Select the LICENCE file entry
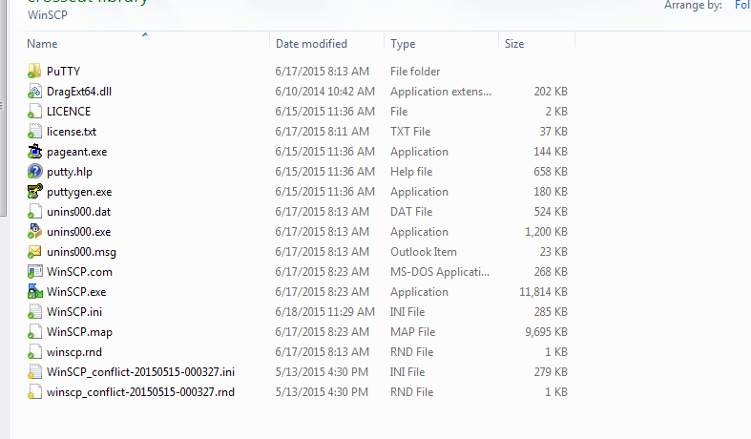The image size is (751, 439). pyautogui.click(x=69, y=112)
